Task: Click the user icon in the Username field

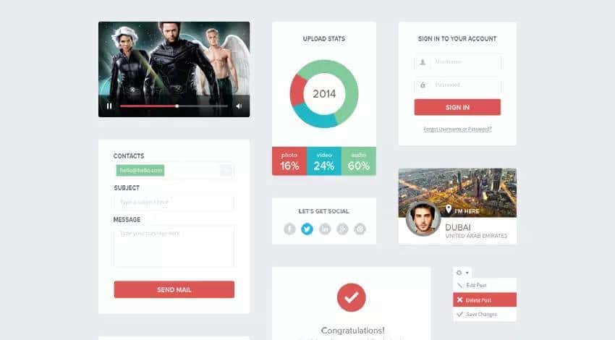Action: point(423,62)
